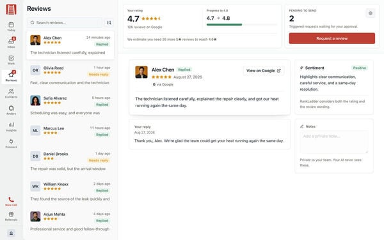Open the Anders chat icon
384x240 pixels.
coord(11,108)
